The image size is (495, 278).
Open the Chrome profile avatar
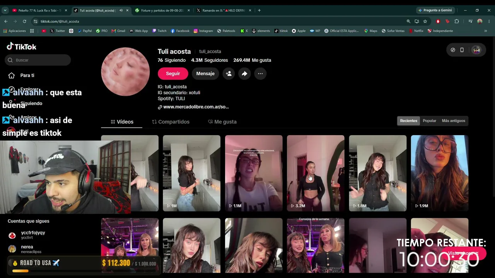[x=480, y=21]
